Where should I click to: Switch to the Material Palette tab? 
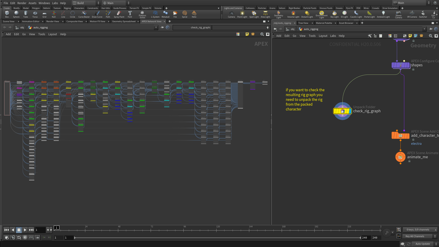pos(324,23)
